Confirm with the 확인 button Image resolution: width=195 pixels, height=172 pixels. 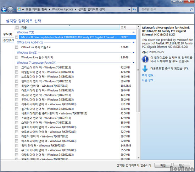(x=163, y=165)
